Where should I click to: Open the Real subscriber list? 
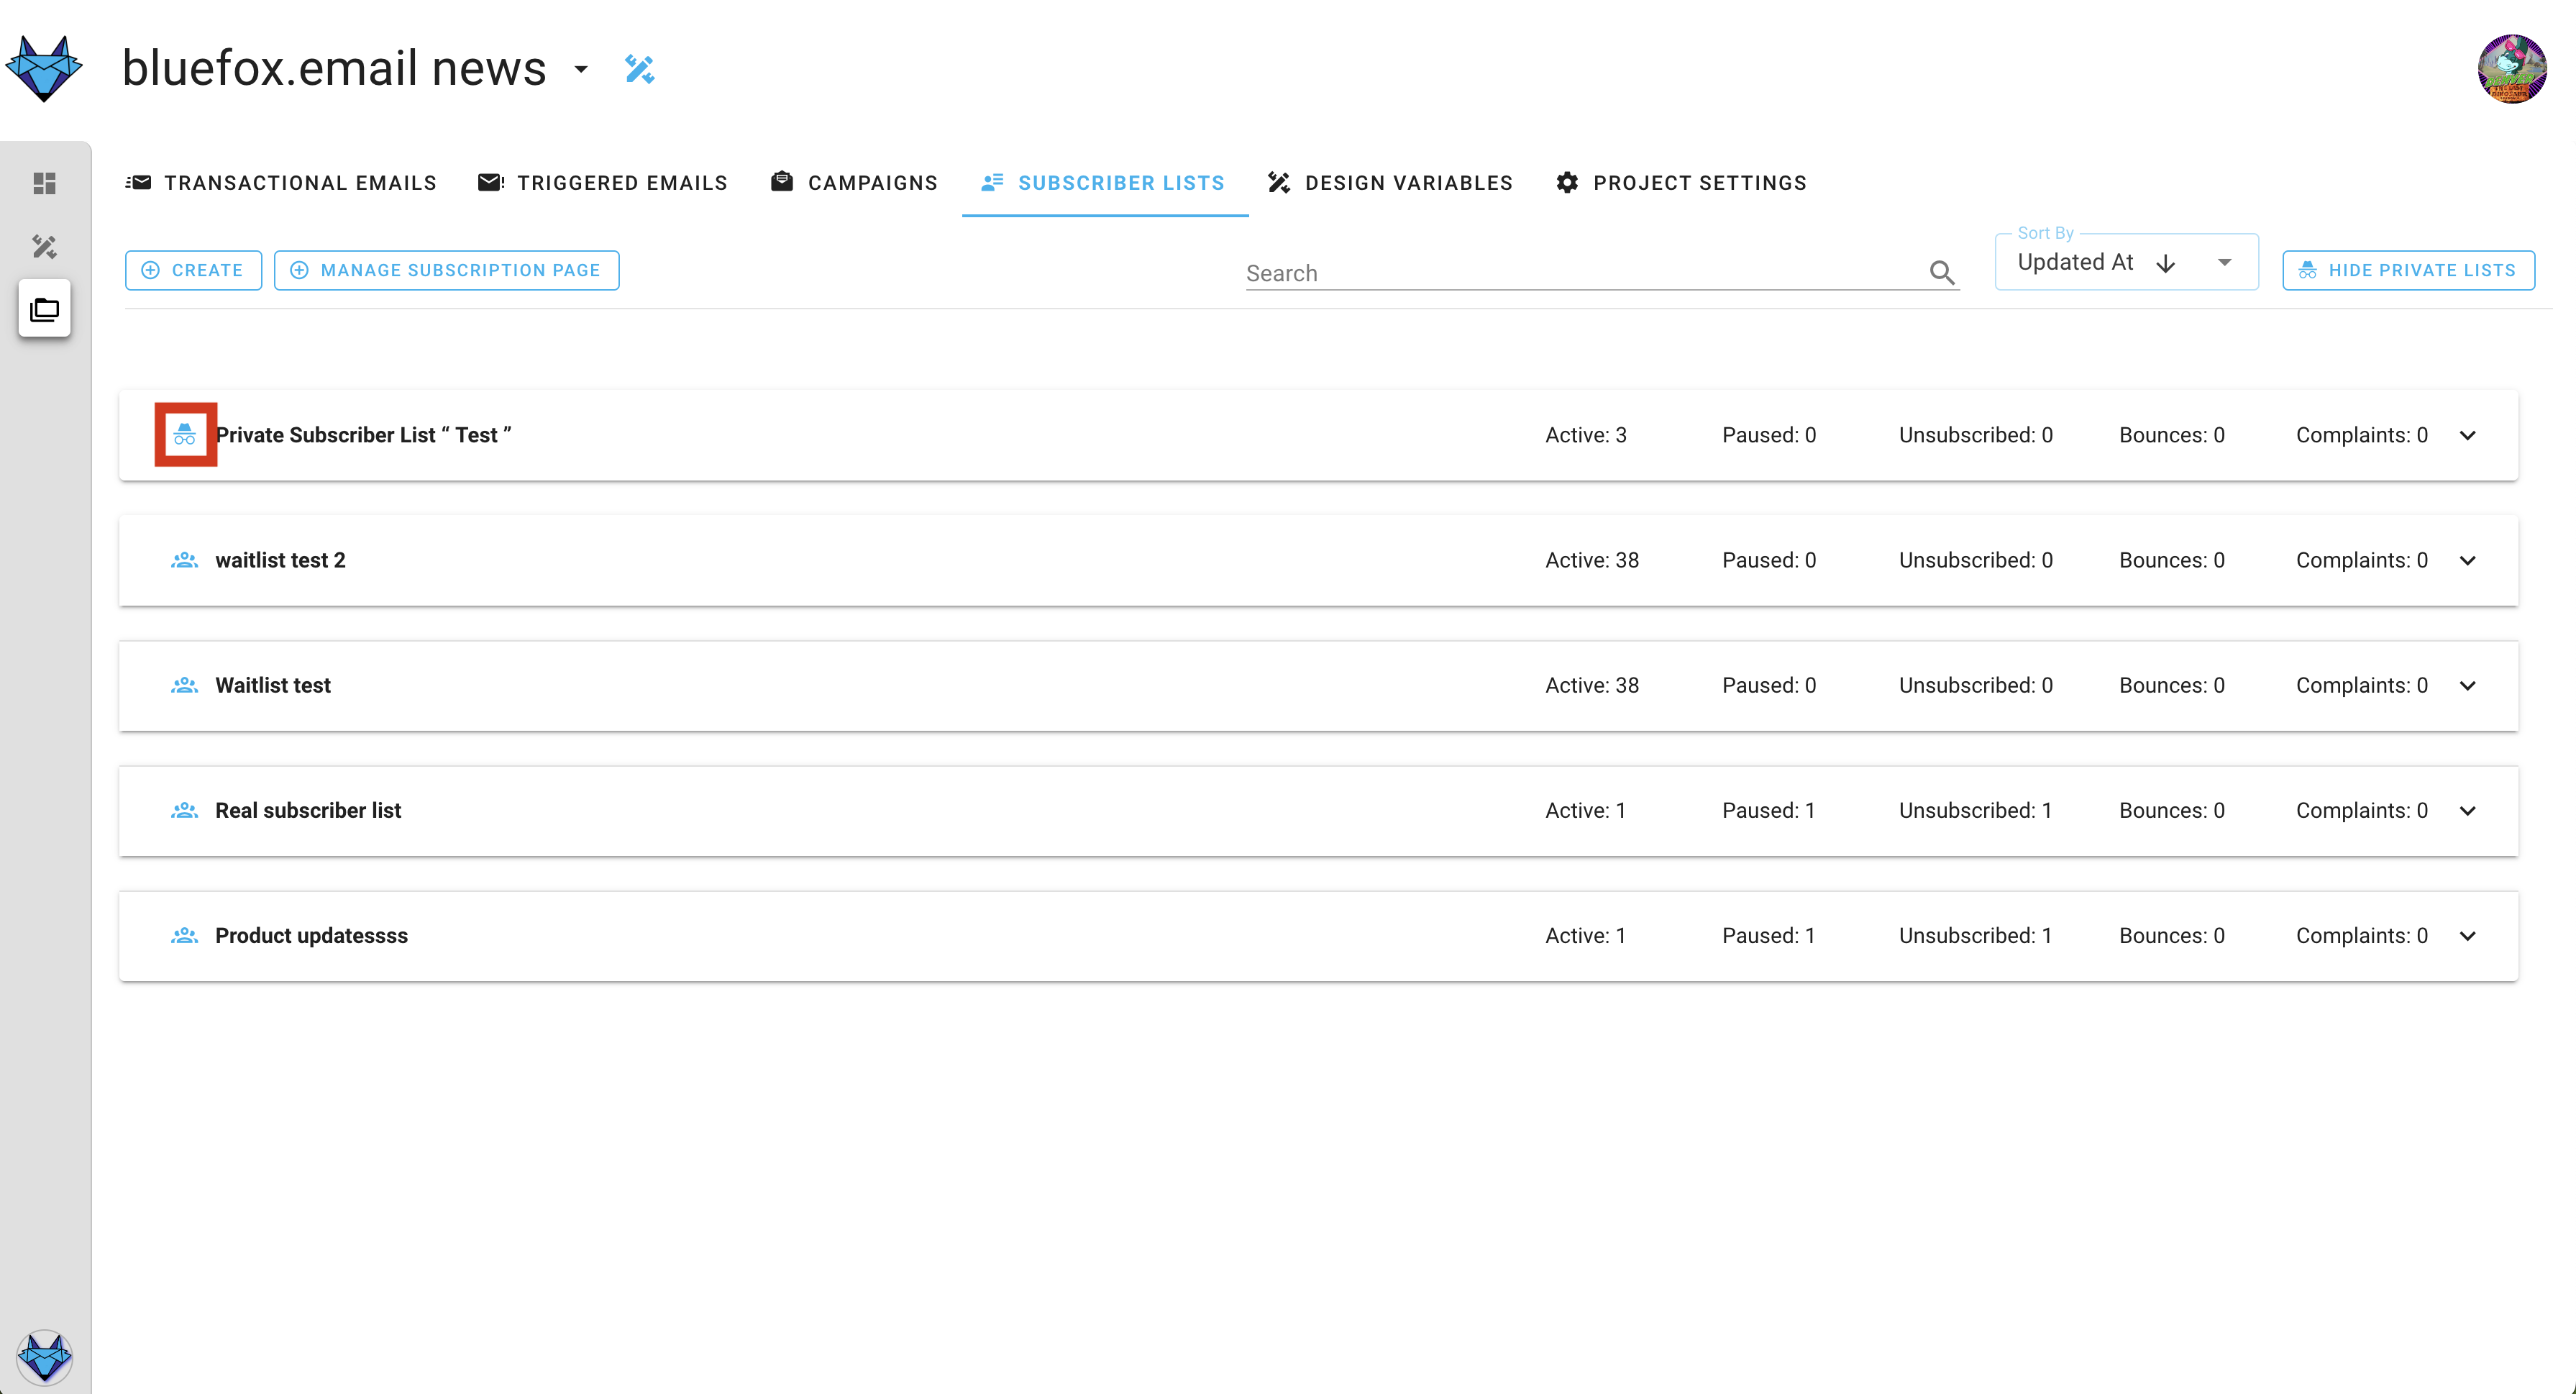tap(308, 810)
